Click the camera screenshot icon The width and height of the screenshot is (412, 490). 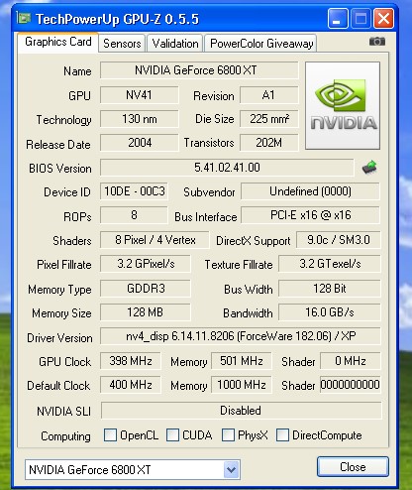coord(377,42)
